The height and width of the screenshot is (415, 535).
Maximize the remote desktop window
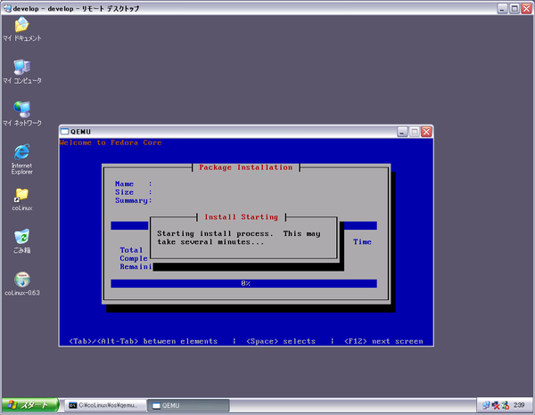514,9
